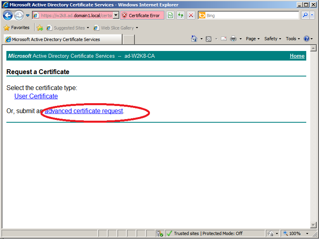The height and width of the screenshot is (239, 319).
Task: Click Trusted sites Protected Mode status text
Action: click(x=208, y=233)
